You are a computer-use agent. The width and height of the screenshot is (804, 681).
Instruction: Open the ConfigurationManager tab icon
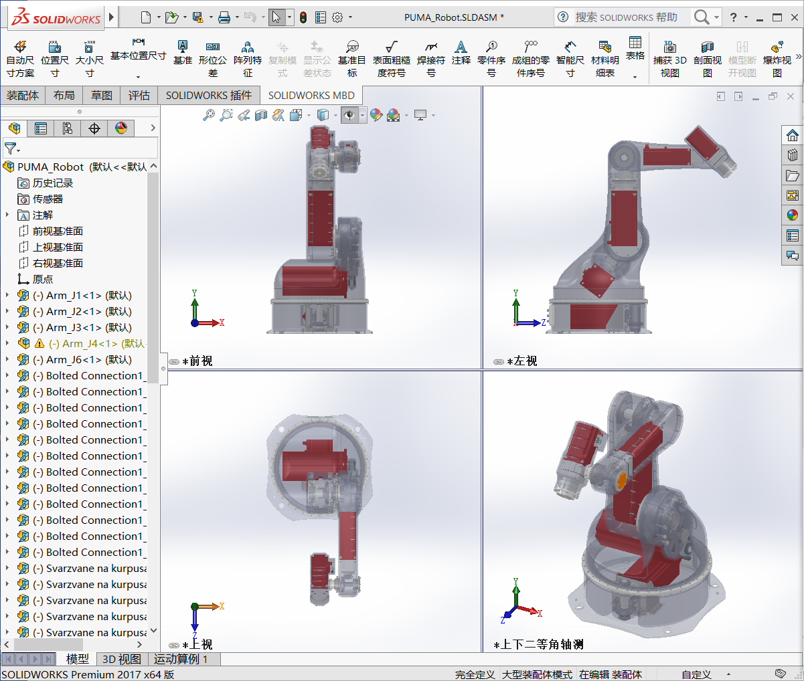68,128
